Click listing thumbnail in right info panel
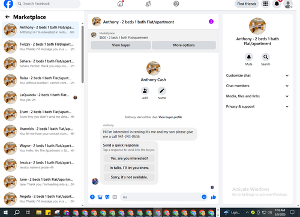Screen dimensions: 300x217 tap(257, 26)
